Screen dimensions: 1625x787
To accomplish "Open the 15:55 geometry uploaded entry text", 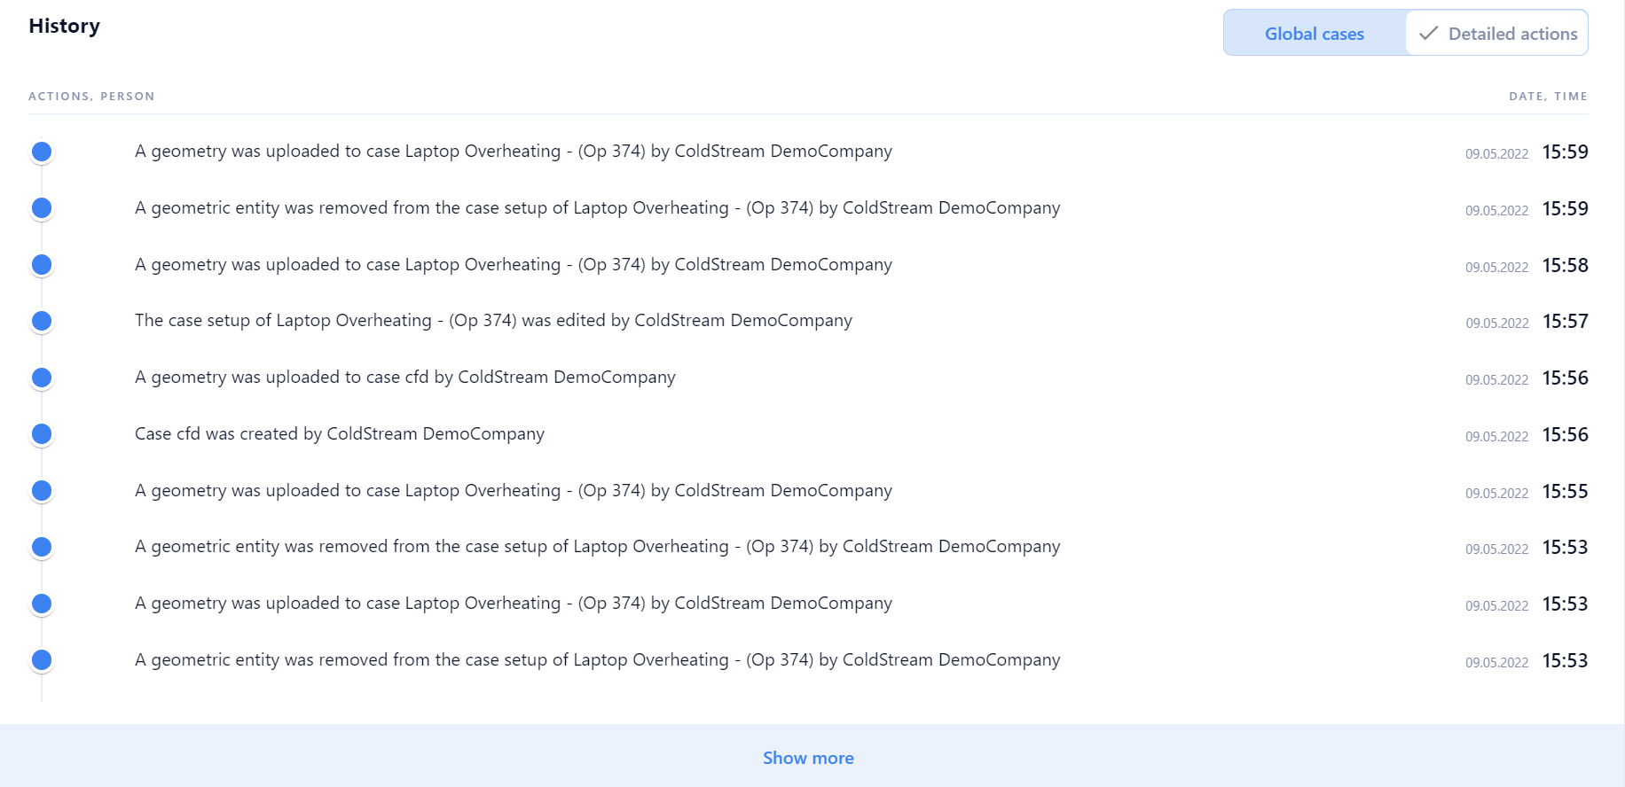I will click(x=514, y=491).
